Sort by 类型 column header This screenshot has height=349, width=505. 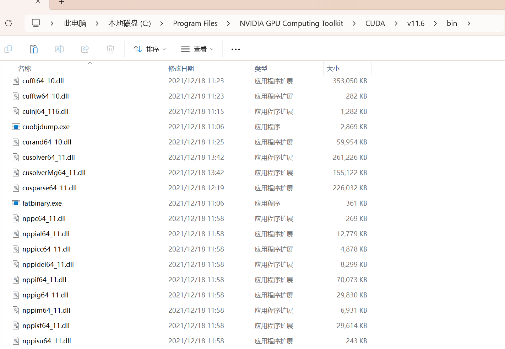[261, 68]
